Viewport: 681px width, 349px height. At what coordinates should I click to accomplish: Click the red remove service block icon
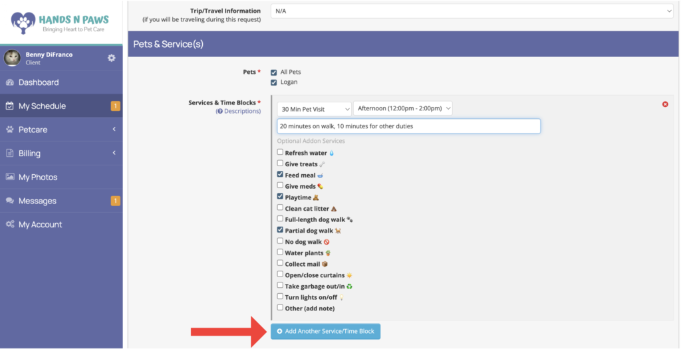coord(665,104)
